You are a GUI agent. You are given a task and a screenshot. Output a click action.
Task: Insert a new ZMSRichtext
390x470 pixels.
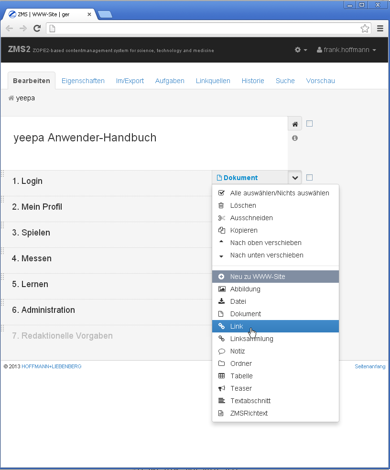(x=275, y=413)
